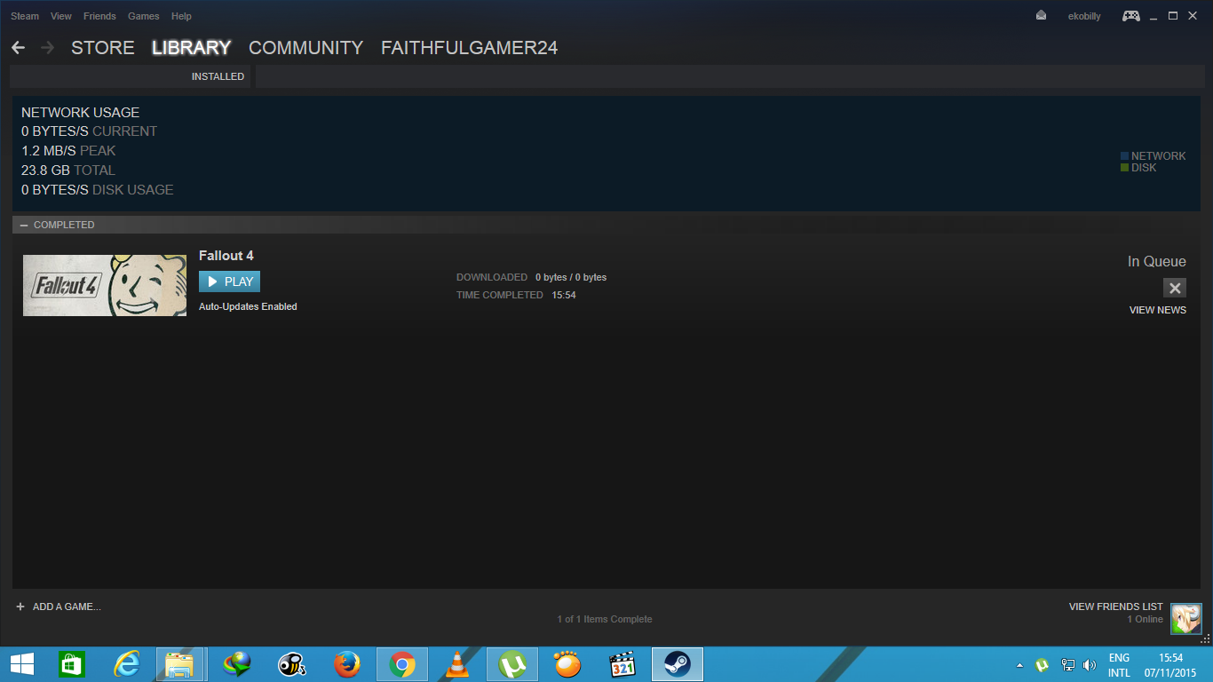The height and width of the screenshot is (682, 1213).
Task: Click the plus icon beside Add a Game
Action: pyautogui.click(x=20, y=607)
